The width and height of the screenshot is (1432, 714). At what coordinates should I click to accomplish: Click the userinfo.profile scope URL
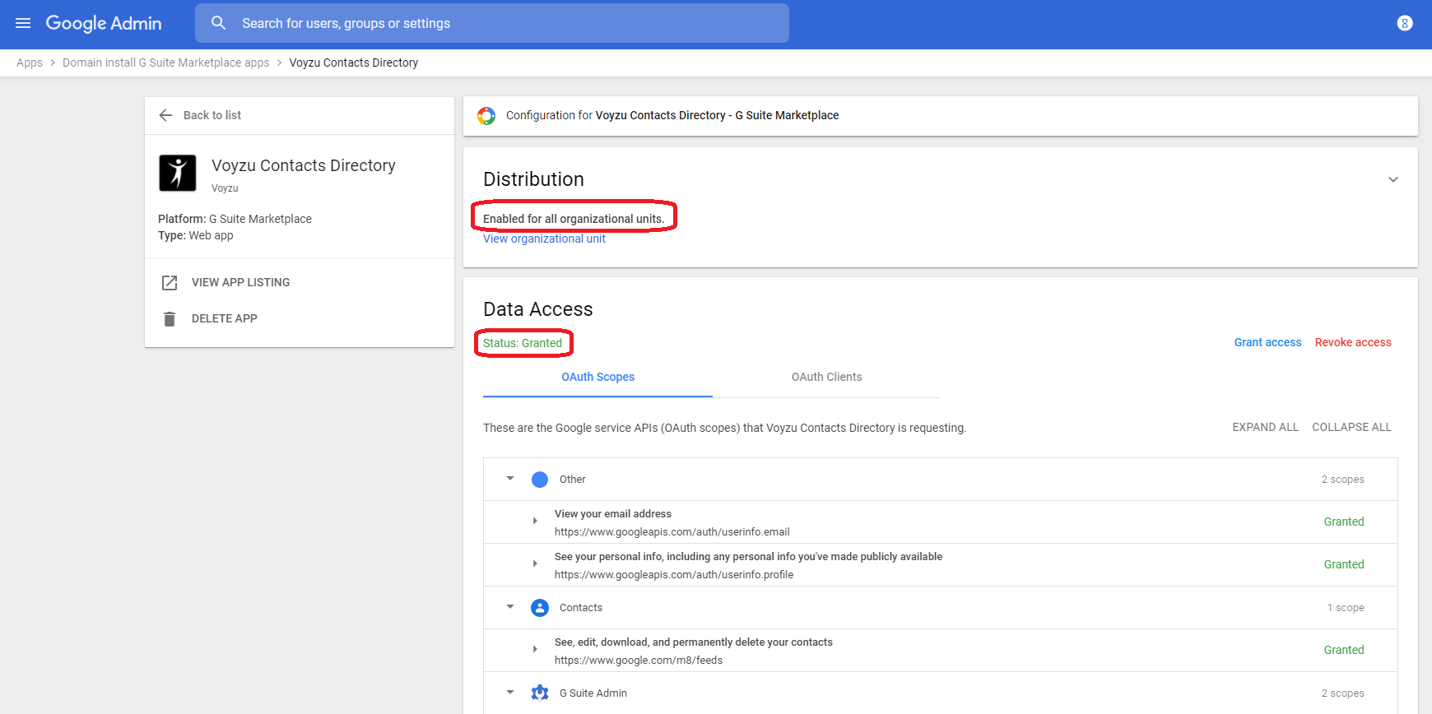point(674,575)
